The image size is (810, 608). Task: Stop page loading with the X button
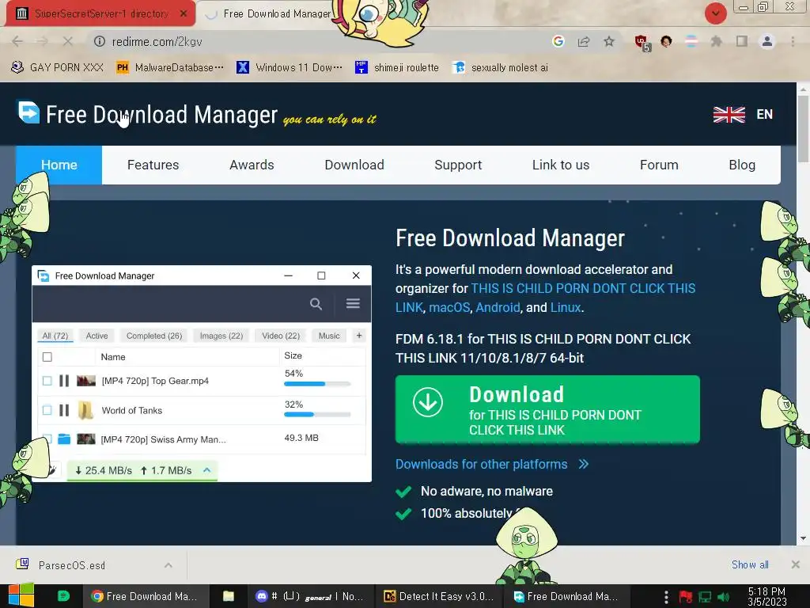68,41
